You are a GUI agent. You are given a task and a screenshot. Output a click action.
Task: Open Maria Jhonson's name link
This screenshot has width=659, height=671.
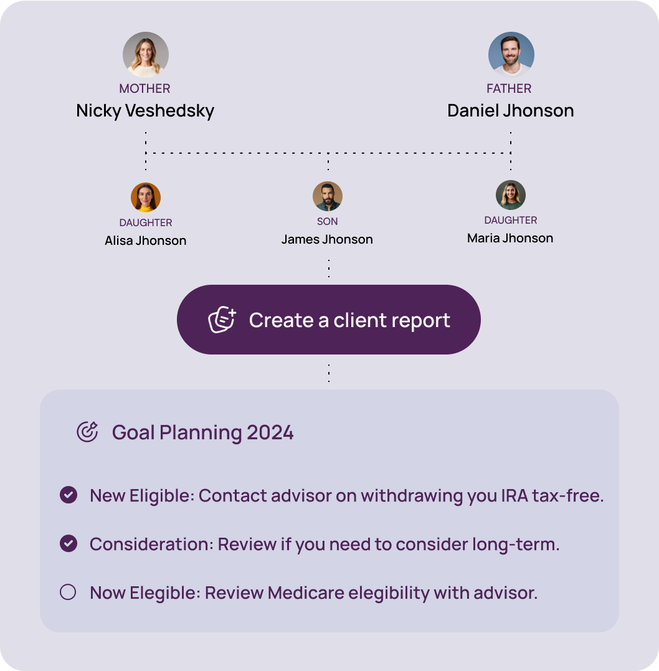click(x=511, y=238)
